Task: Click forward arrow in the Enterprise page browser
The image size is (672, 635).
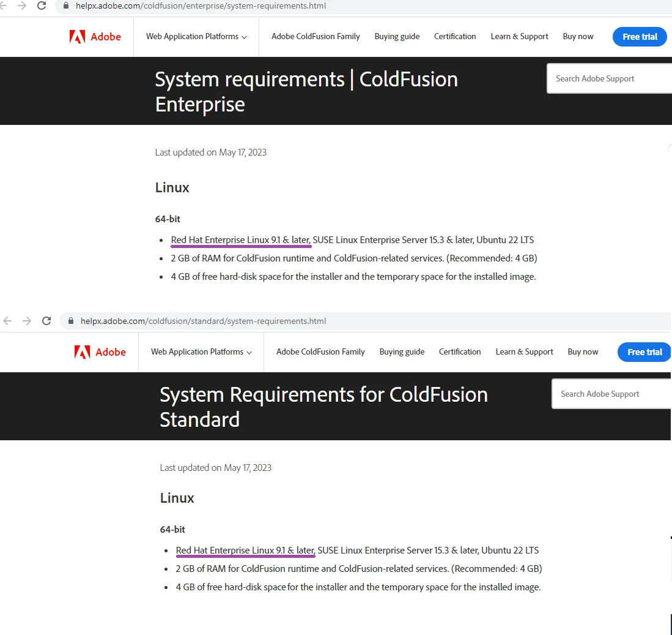Action: point(22,6)
